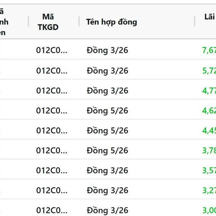This screenshot has width=216, height=216.
Task: Select the Đồng 5/26 contract with 4,45 profit
Action: pyautogui.click(x=107, y=130)
